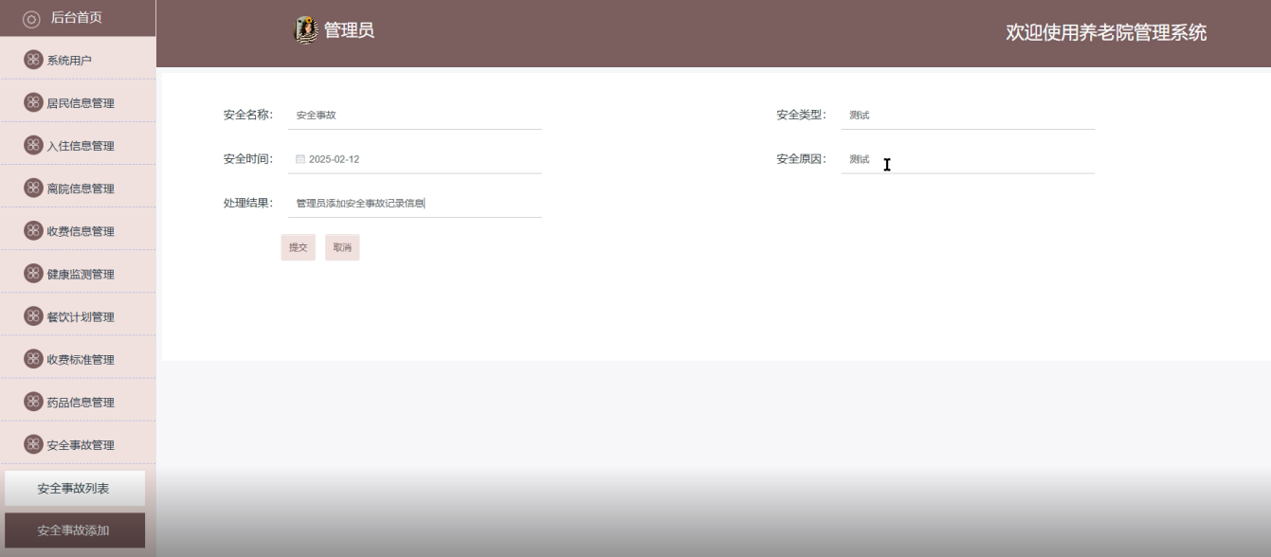Click the icon beside 离院信息管理
This screenshot has height=557, width=1271.
[33, 188]
